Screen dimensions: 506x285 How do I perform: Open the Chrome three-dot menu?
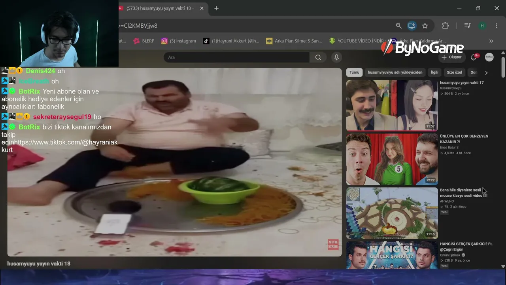point(497,26)
